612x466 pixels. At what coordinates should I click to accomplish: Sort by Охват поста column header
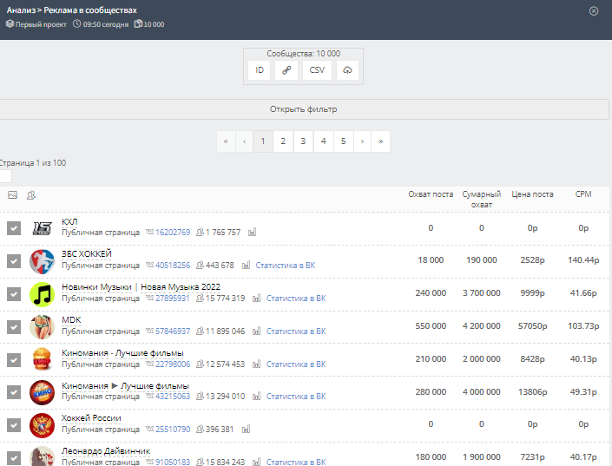[x=431, y=194]
